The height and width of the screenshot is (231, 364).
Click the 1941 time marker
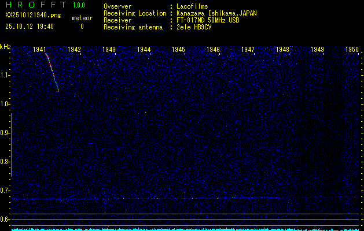click(41, 50)
